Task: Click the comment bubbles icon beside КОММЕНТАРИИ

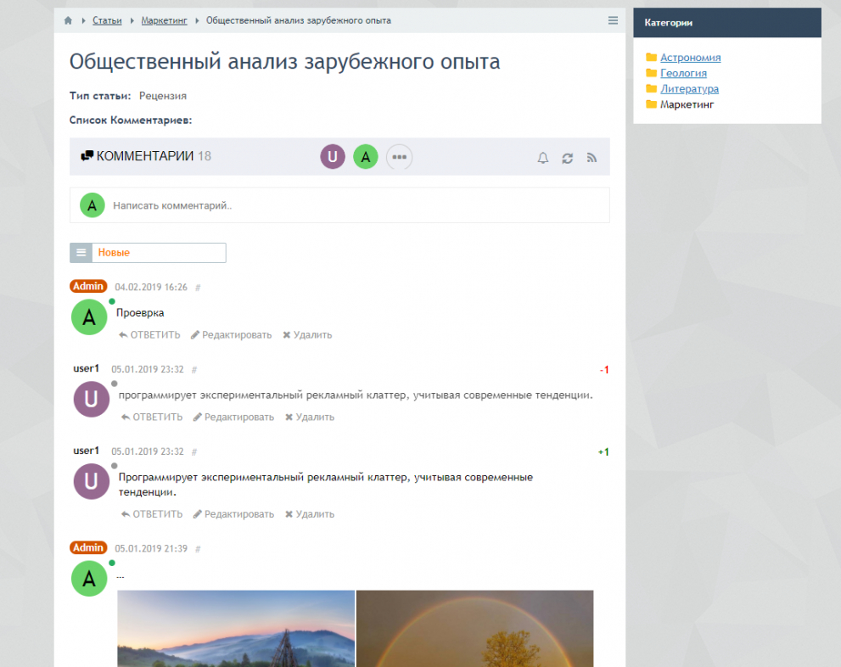Action: point(87,155)
